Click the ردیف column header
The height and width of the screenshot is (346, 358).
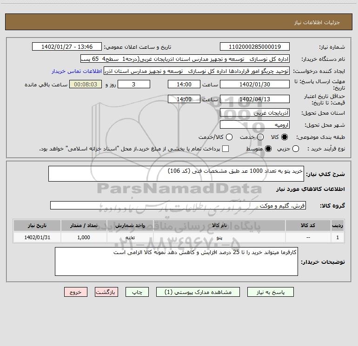pos(338,226)
